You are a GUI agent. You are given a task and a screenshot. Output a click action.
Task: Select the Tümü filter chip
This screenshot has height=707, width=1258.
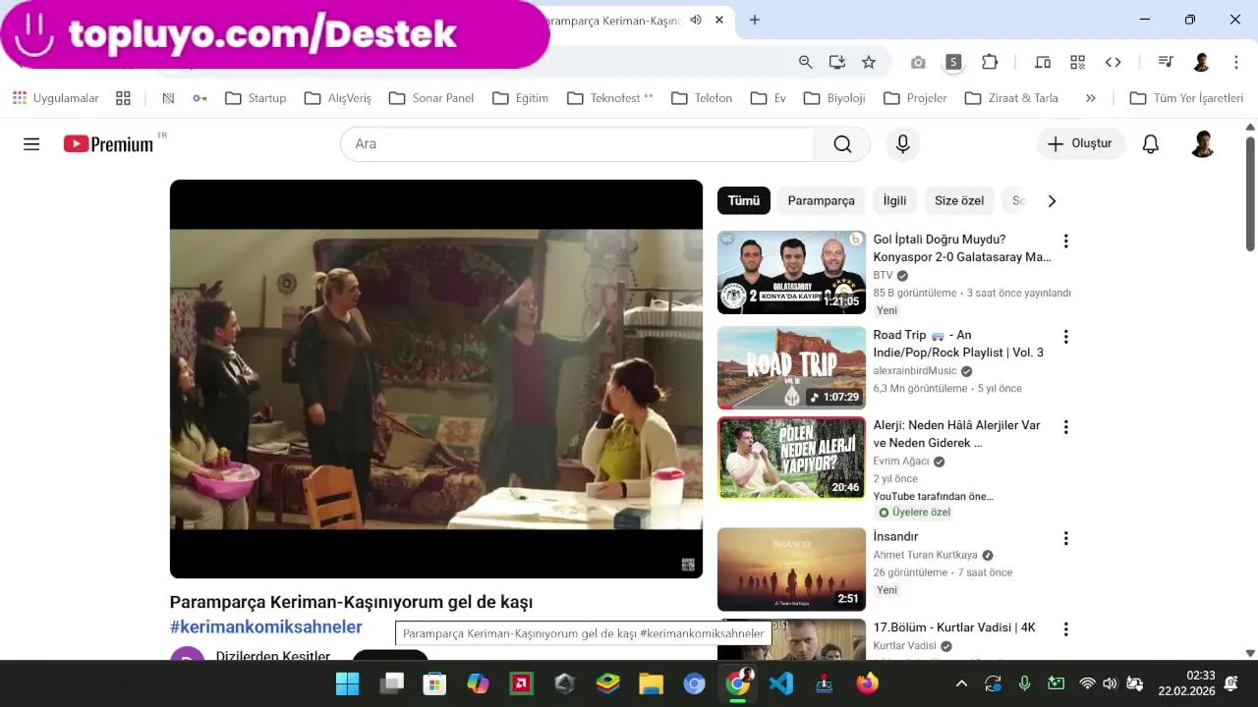point(744,200)
